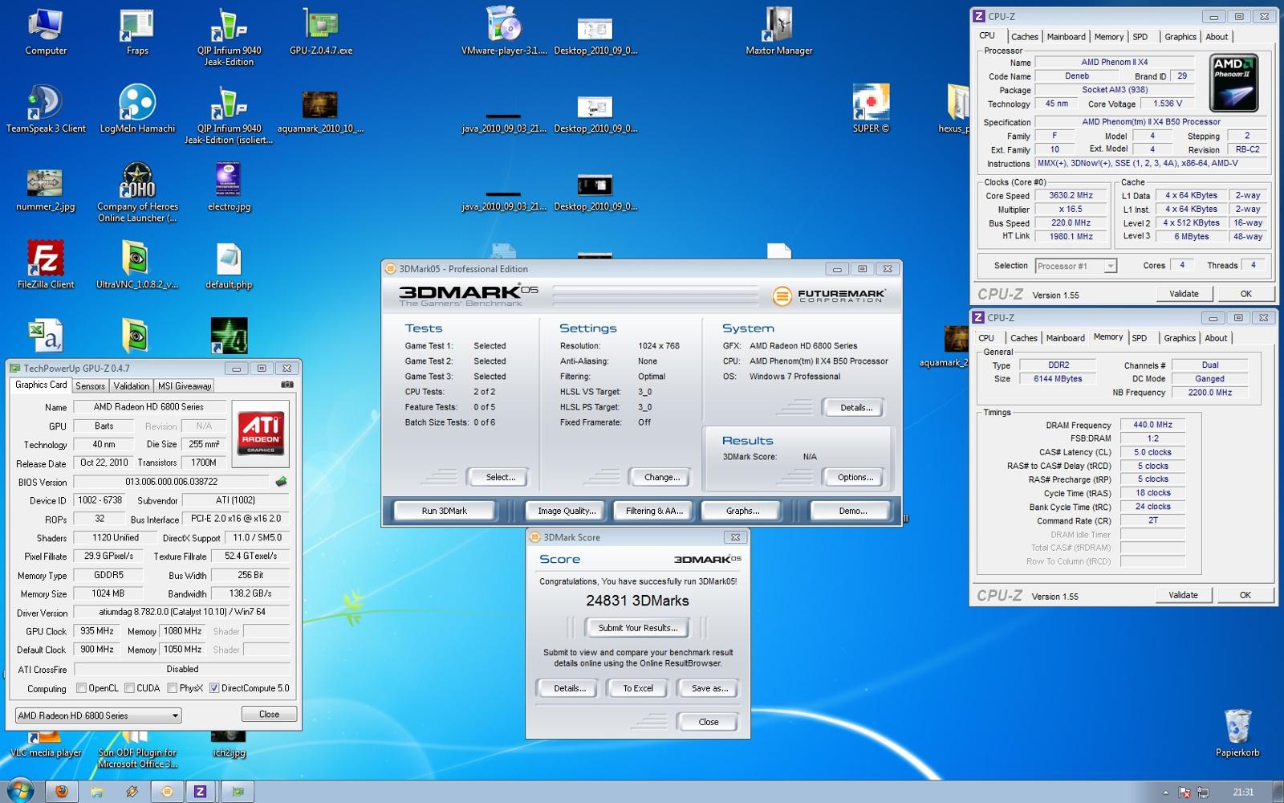Click the taskbar clock showing 21:31
Viewport: 1284px width, 803px height.
pos(1243,792)
